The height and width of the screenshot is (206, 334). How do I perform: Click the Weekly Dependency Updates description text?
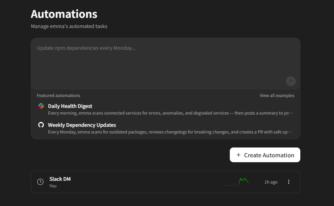pyautogui.click(x=170, y=132)
